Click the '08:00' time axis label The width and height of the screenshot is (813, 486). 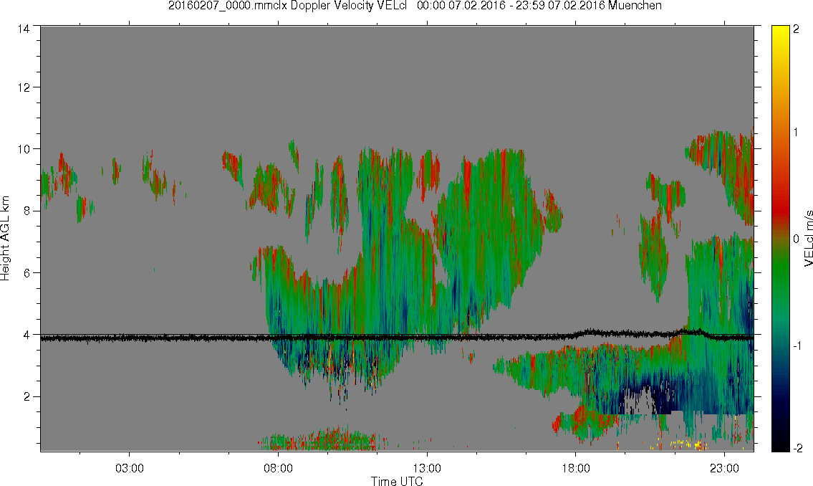278,468
